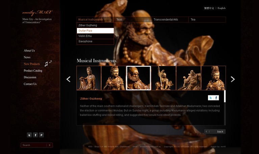Click the description panel scrollbar handle
This screenshot has width=259, height=154.
point(225,96)
